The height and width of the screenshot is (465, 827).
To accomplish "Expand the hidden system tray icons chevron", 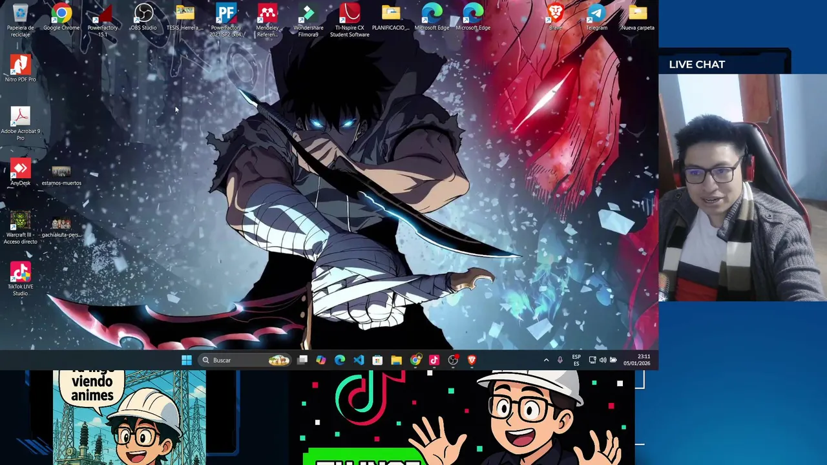I will [546, 360].
